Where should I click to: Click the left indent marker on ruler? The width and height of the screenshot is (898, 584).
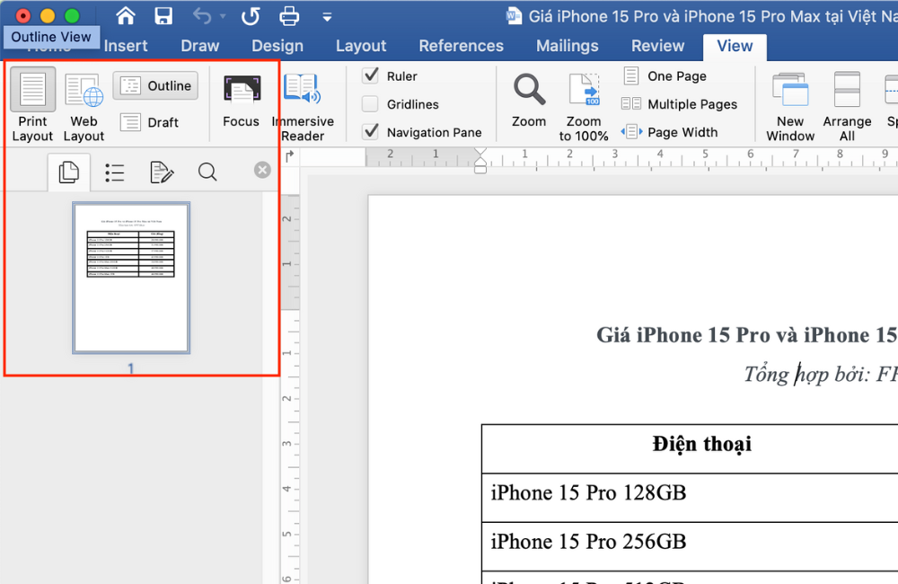pyautogui.click(x=480, y=169)
